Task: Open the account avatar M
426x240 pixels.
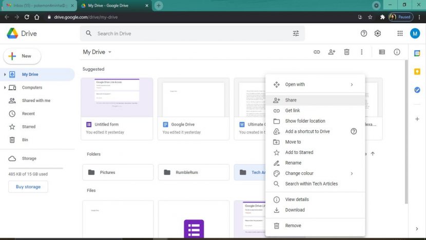Action: [x=415, y=33]
